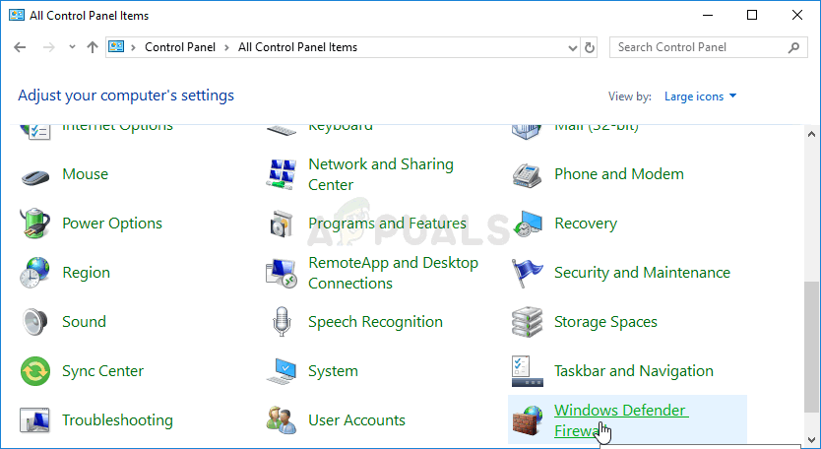Expand the address bar history dropdown
The height and width of the screenshot is (449, 821).
(x=573, y=47)
